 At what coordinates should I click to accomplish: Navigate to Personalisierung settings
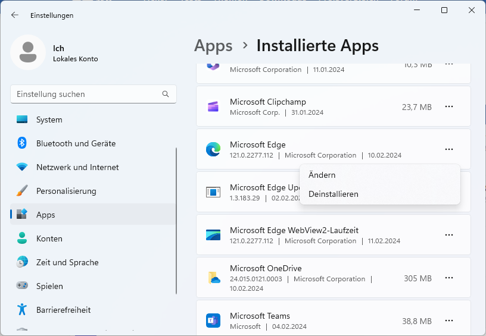pyautogui.click(x=66, y=191)
